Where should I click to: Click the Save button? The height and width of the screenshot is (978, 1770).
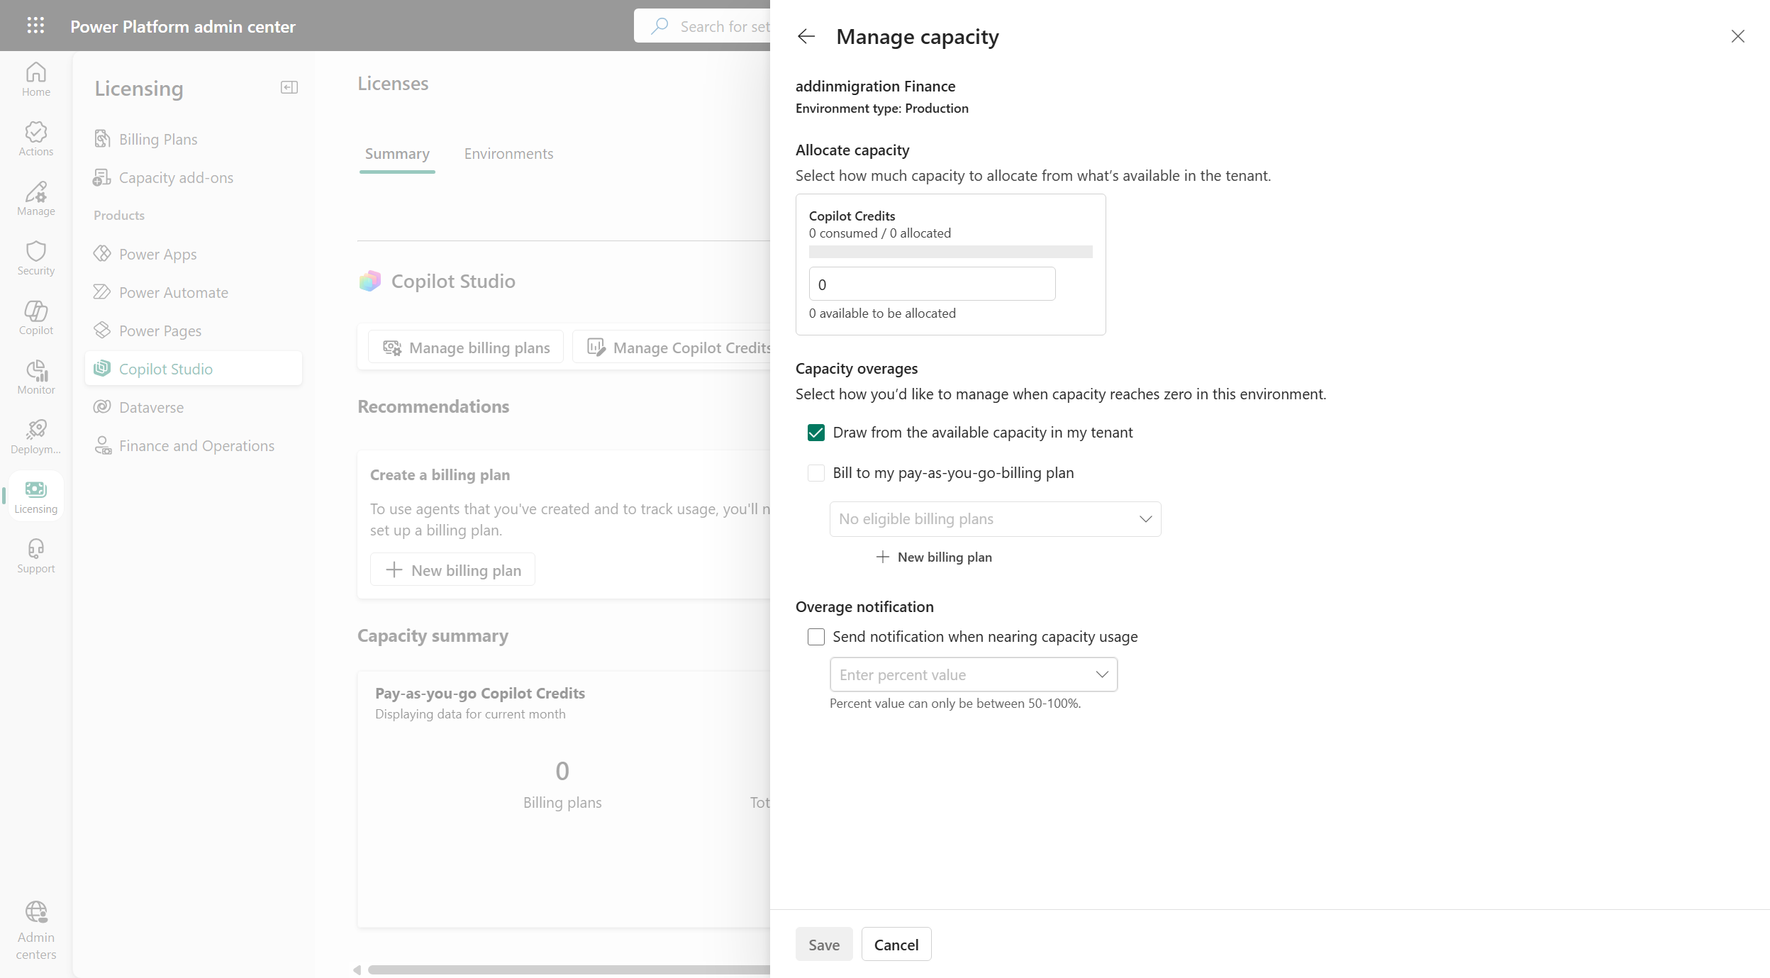pyautogui.click(x=824, y=945)
